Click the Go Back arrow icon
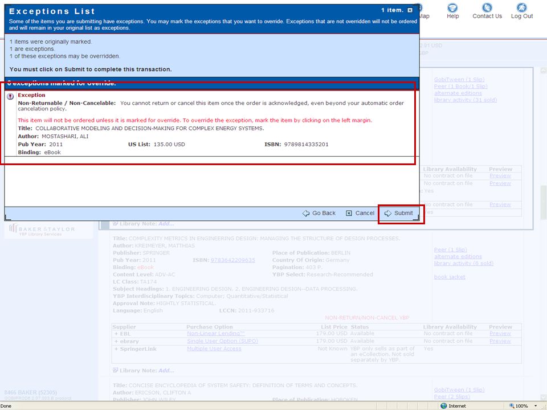The height and width of the screenshot is (410, 547). [x=306, y=213]
